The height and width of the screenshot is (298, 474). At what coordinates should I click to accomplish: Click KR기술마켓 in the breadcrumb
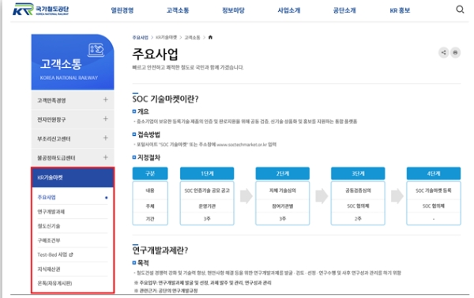point(166,37)
